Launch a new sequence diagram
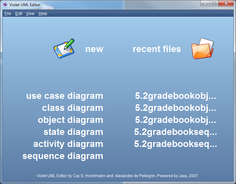This screenshot has height=184, width=236. (x=63, y=156)
